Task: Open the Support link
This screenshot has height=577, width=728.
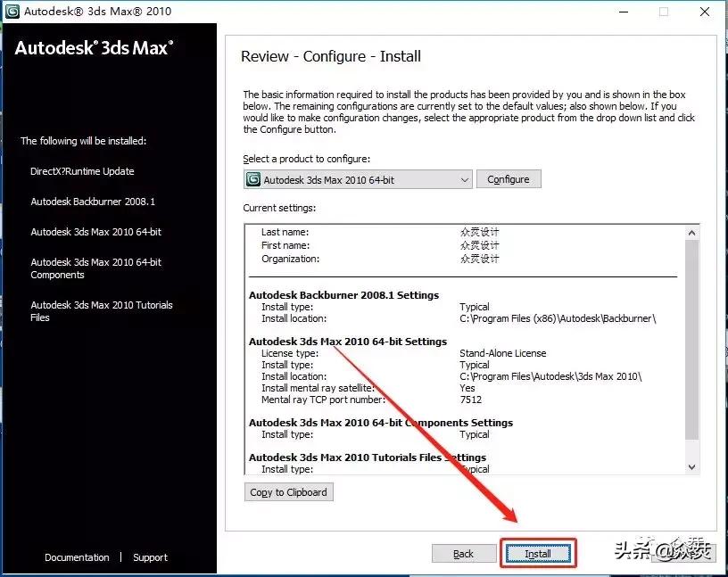Action: 150,557
